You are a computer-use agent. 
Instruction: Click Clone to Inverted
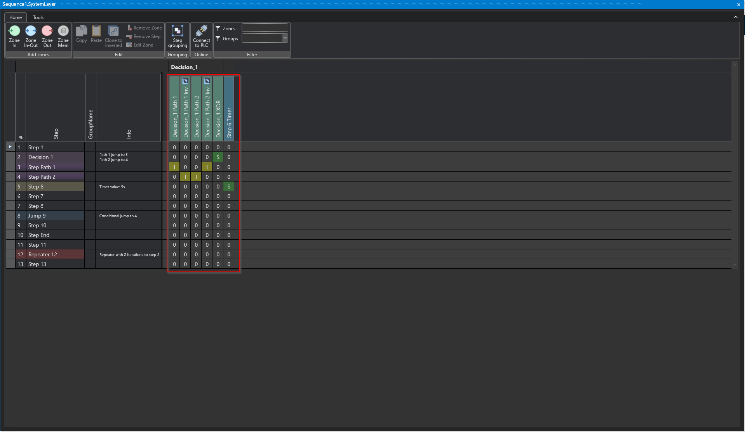pos(113,36)
